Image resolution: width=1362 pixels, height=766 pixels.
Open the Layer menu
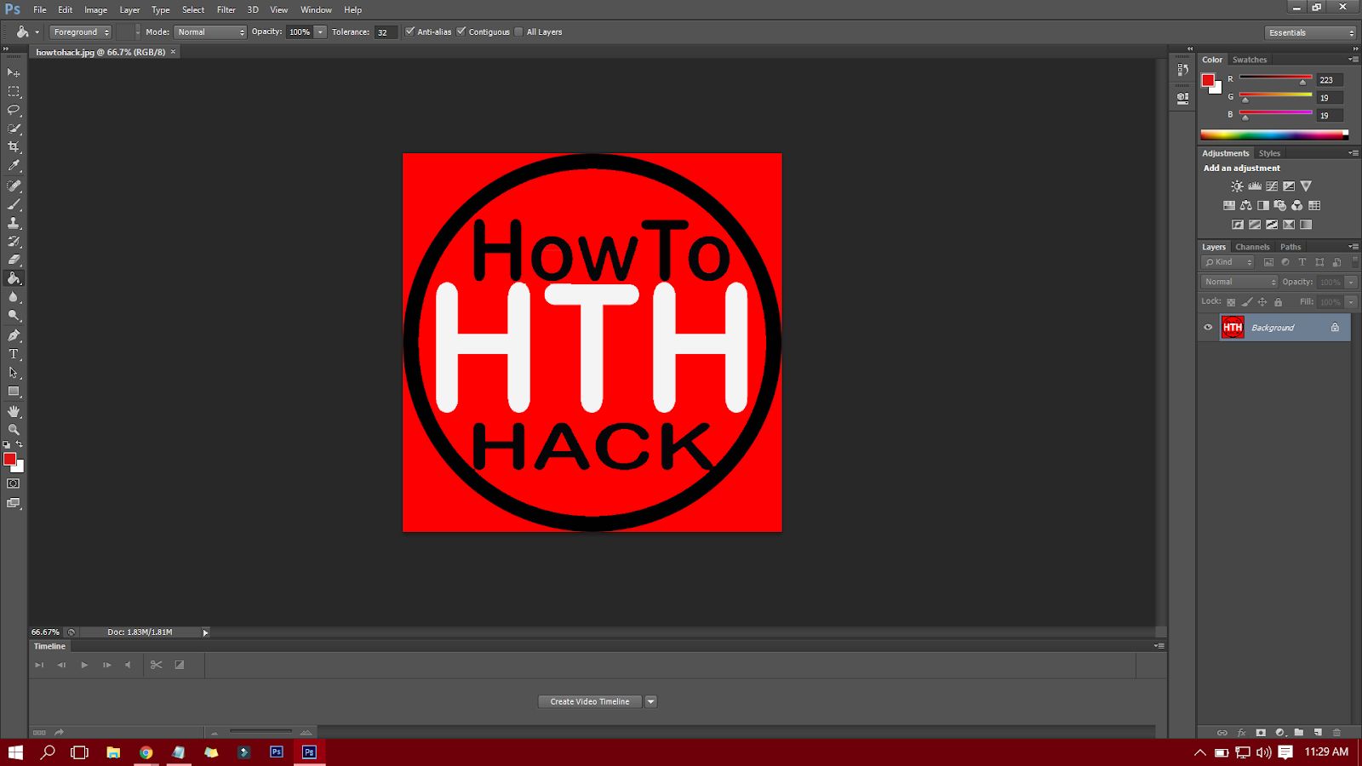129,10
